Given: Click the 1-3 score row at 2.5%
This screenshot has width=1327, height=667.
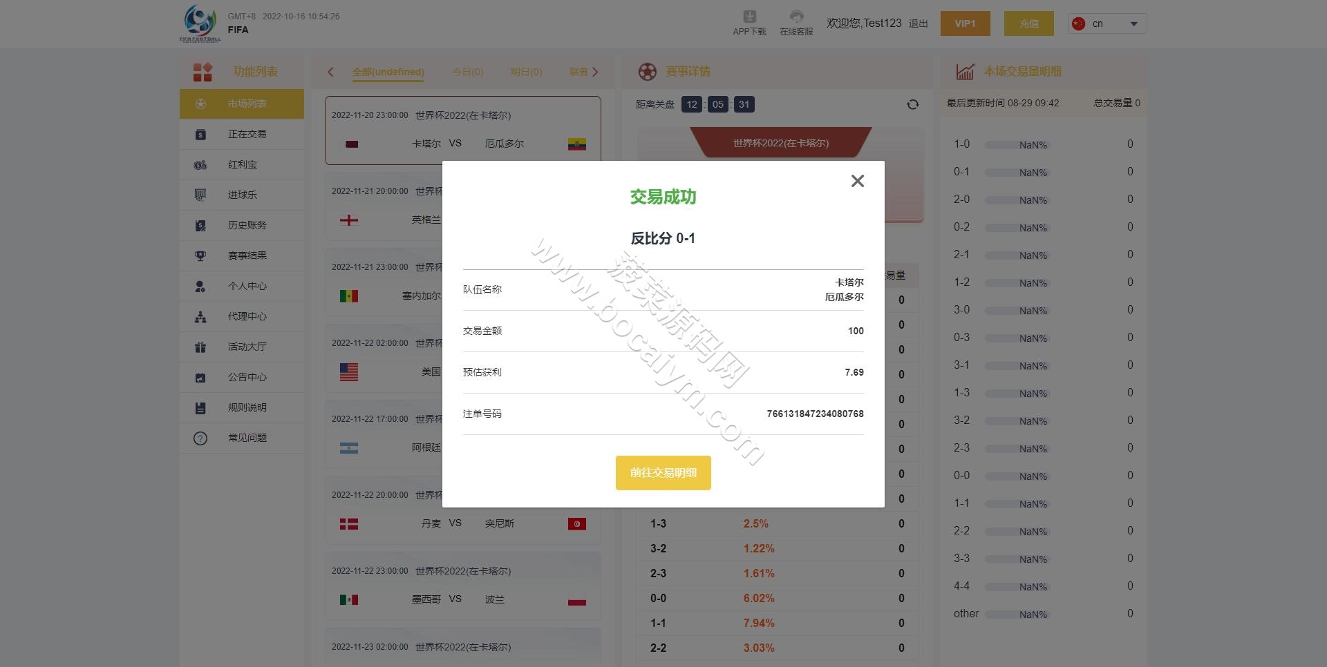Looking at the screenshot, I should click(778, 524).
